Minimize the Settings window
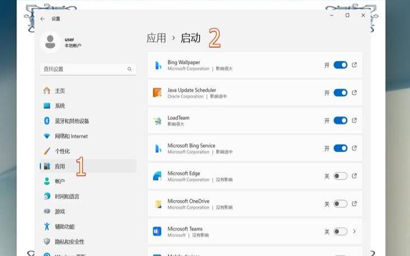 [x=332, y=16]
